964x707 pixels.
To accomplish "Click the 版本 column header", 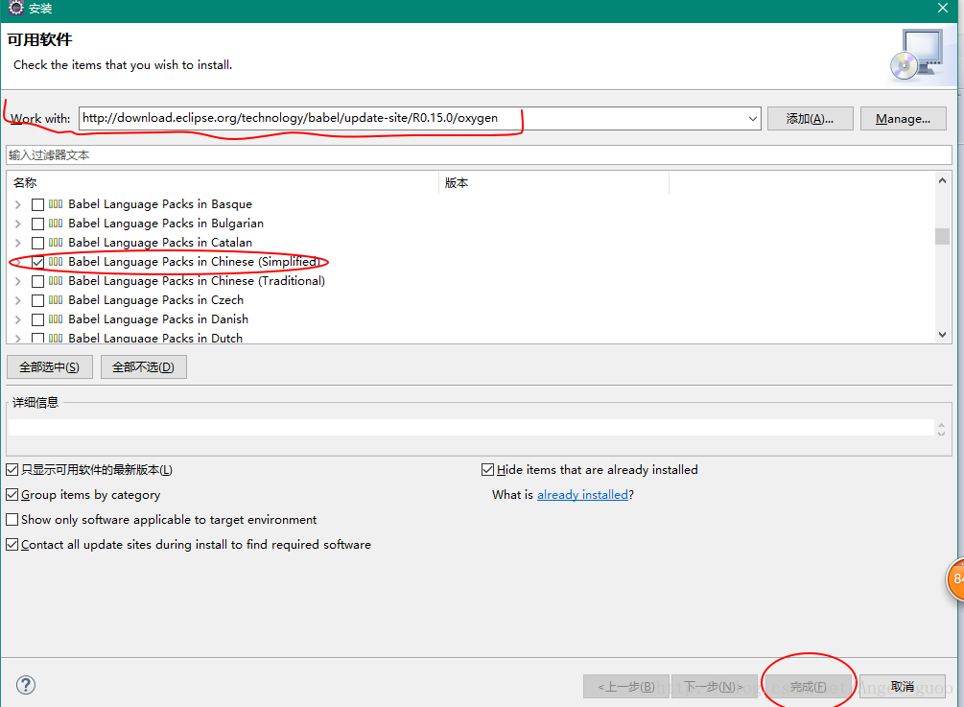I will pos(553,182).
